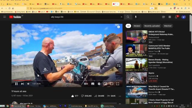Open the YouTube hamburger guide menu
Viewport: 192px width, 108px height.
click(4, 17)
